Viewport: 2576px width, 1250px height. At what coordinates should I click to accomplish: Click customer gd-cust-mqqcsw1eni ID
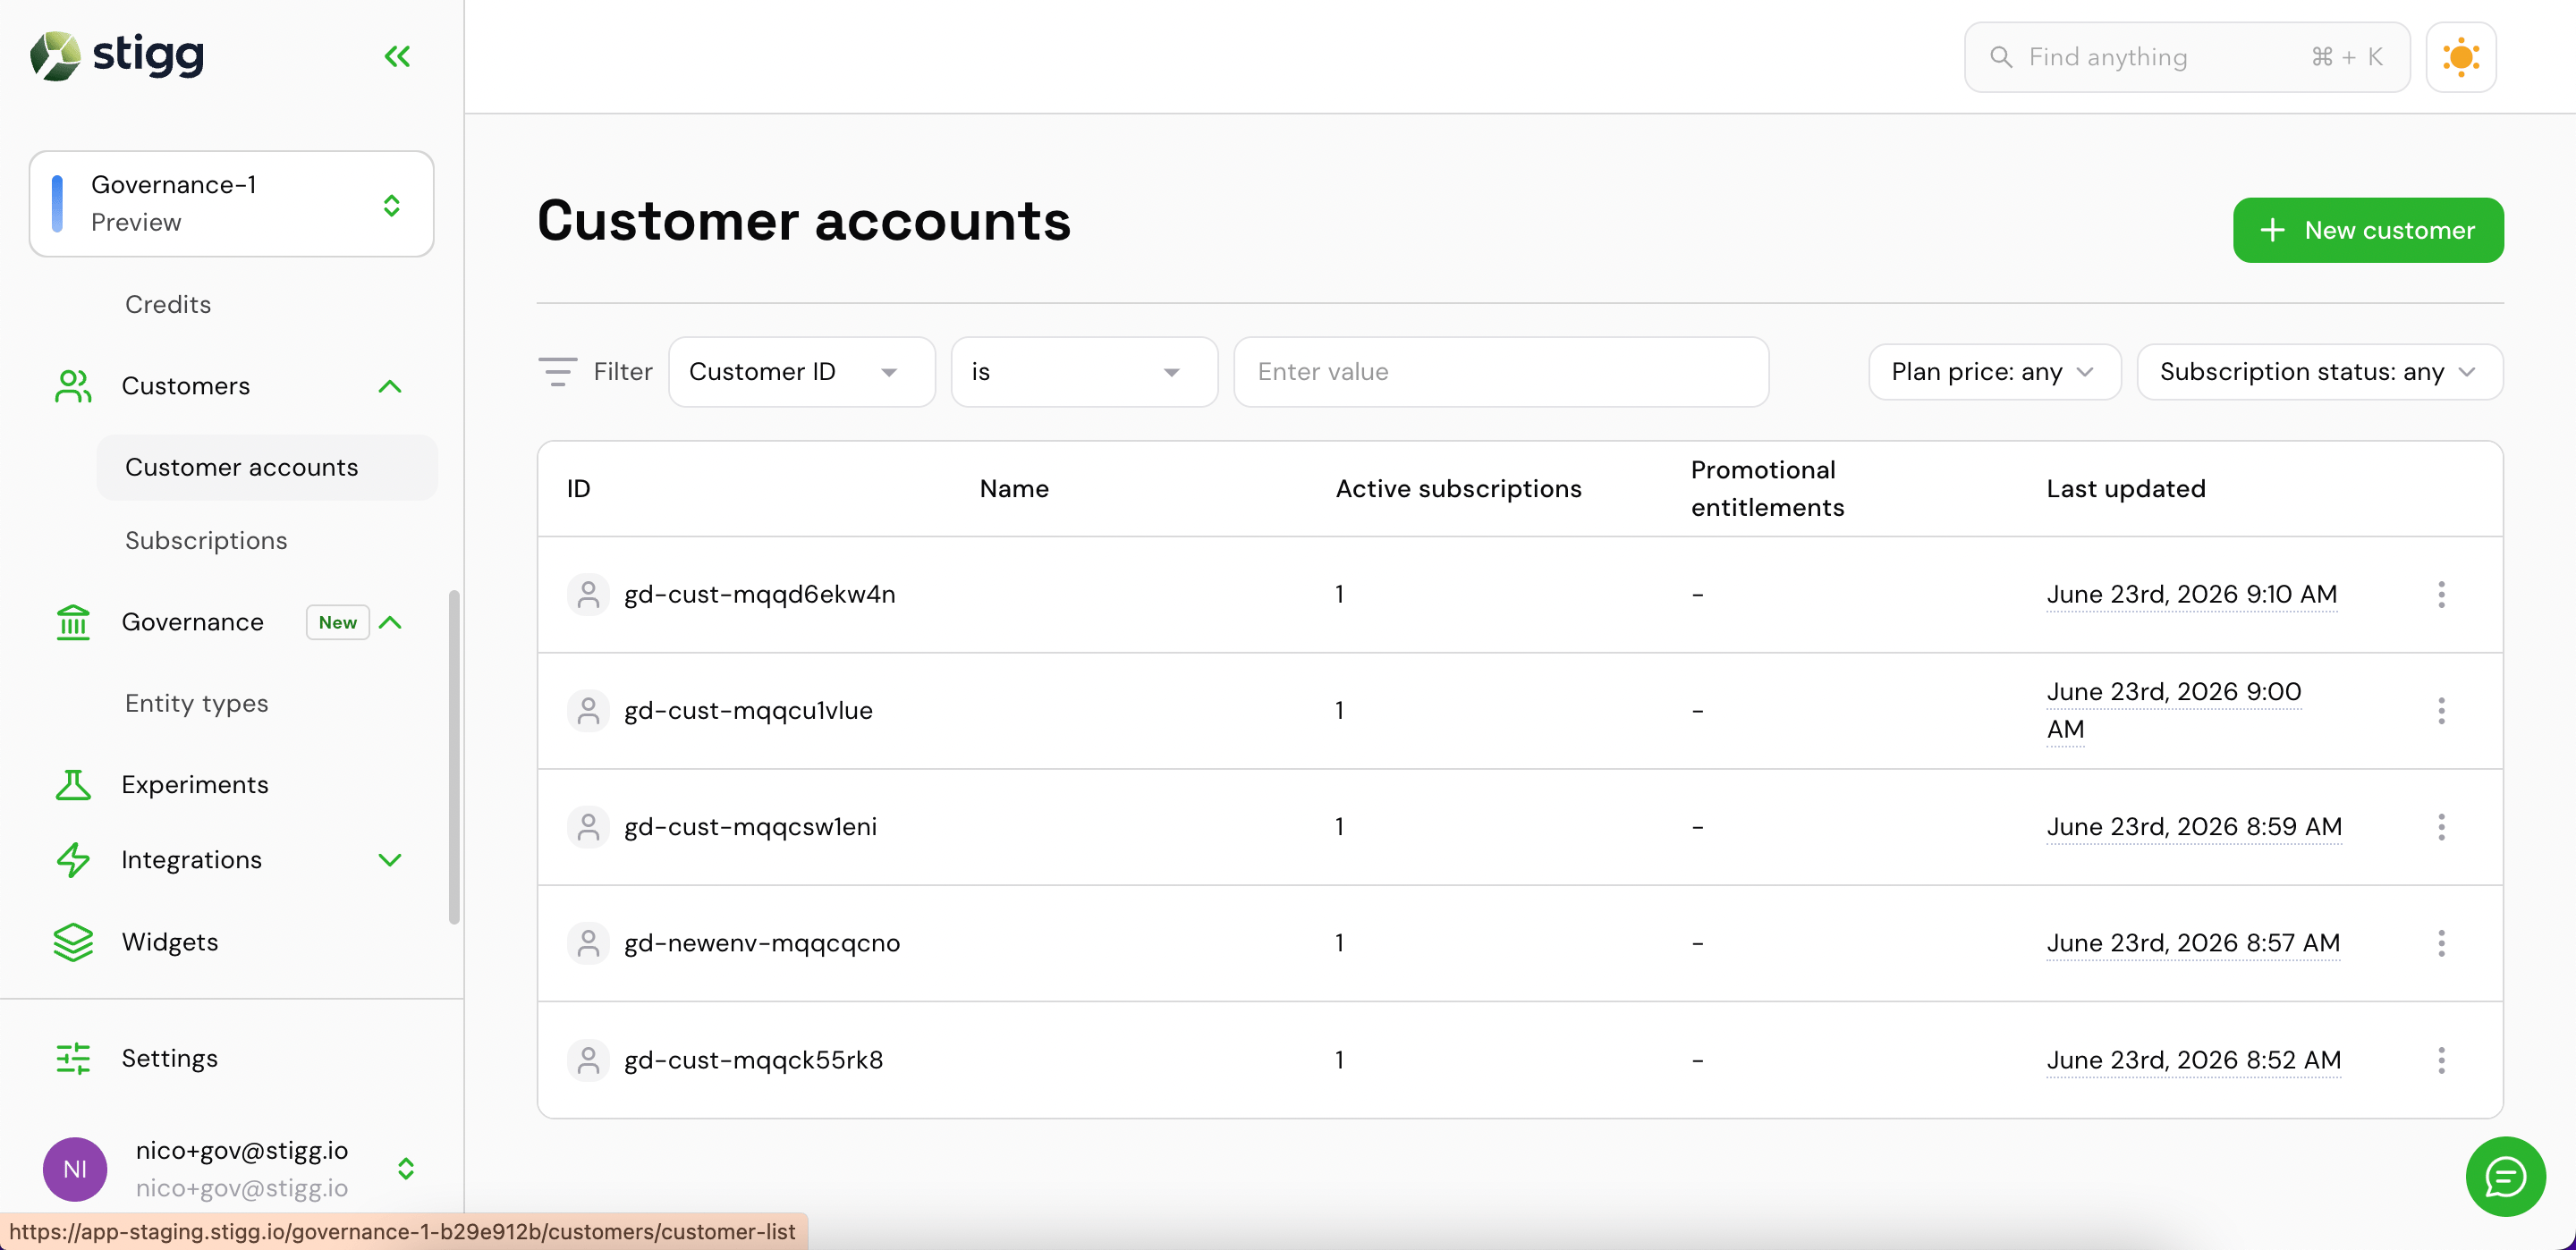[x=750, y=826]
